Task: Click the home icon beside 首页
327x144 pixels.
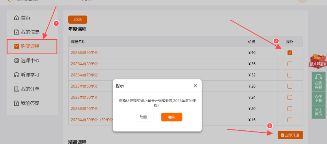Action: 16,18
